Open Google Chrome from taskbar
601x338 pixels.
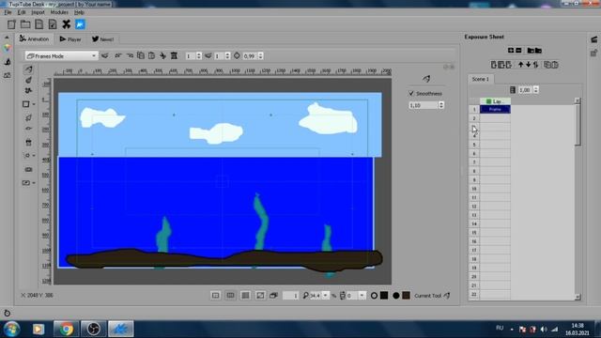point(66,329)
